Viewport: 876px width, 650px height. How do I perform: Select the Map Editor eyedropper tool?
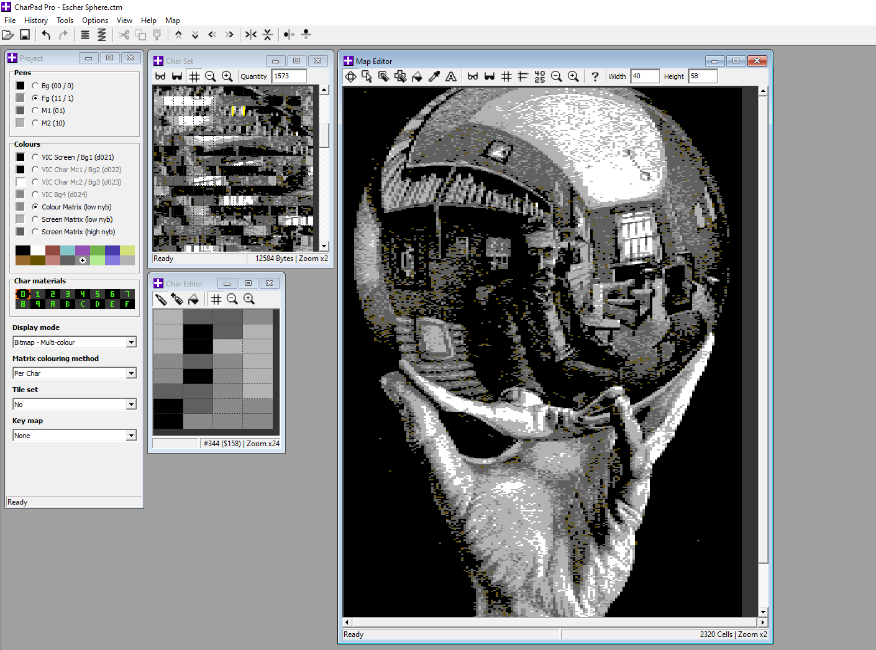pyautogui.click(x=434, y=76)
